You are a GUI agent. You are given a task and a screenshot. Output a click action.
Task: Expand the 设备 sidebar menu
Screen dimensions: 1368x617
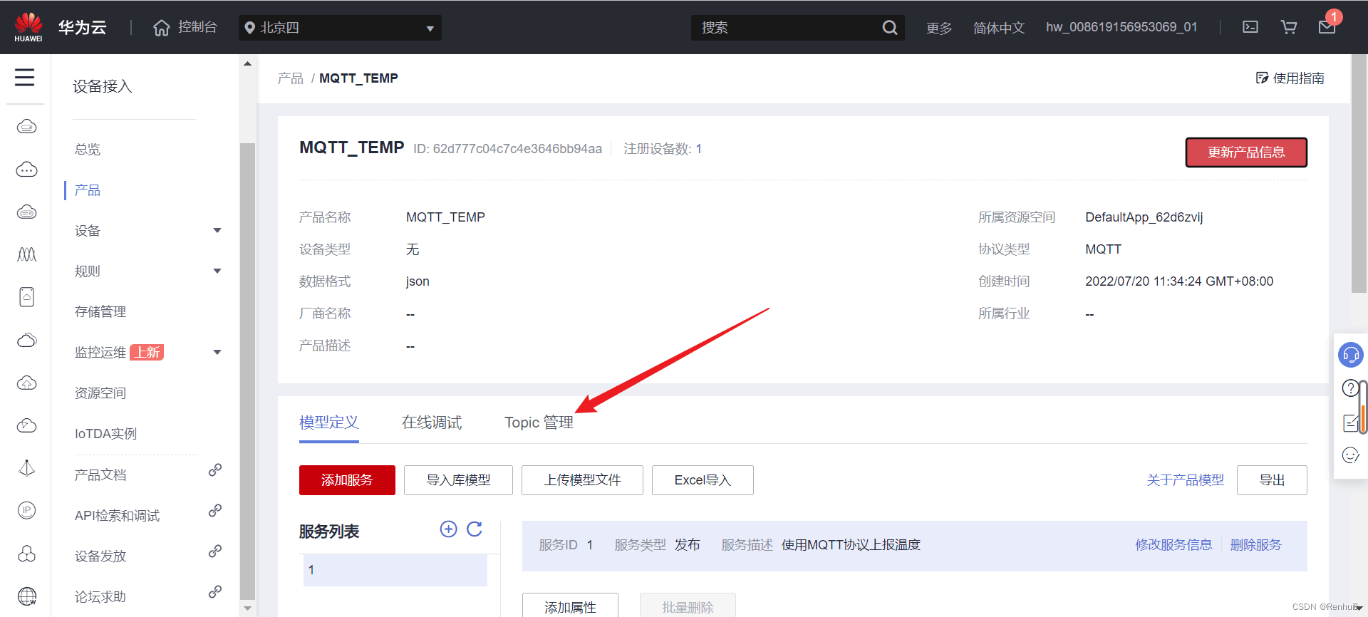[217, 230]
